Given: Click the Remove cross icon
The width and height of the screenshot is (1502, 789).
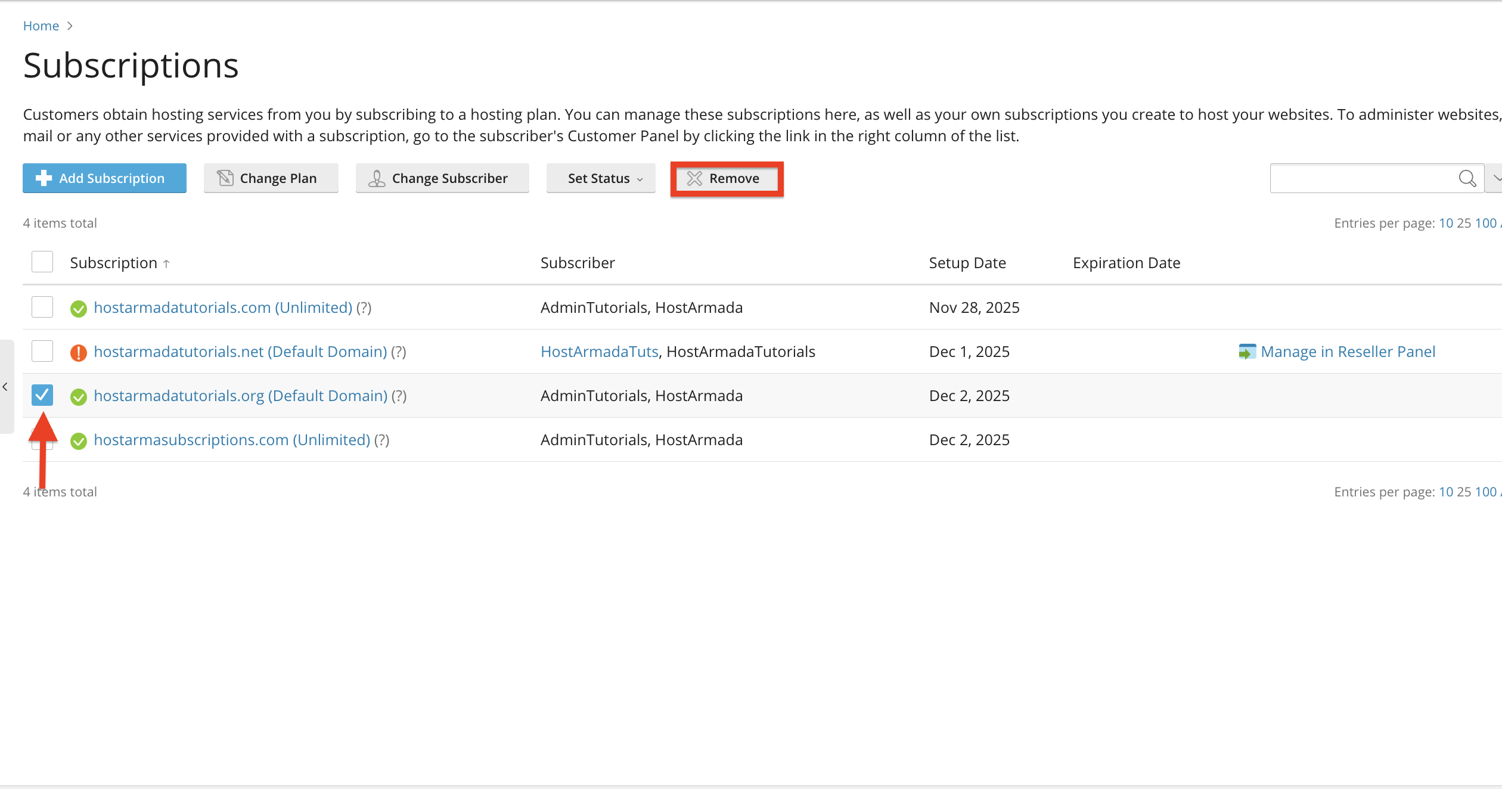Looking at the screenshot, I should (694, 178).
